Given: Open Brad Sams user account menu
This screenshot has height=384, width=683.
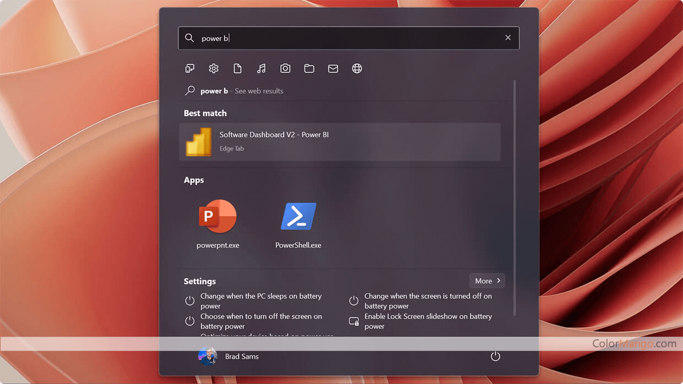Looking at the screenshot, I should tap(229, 356).
